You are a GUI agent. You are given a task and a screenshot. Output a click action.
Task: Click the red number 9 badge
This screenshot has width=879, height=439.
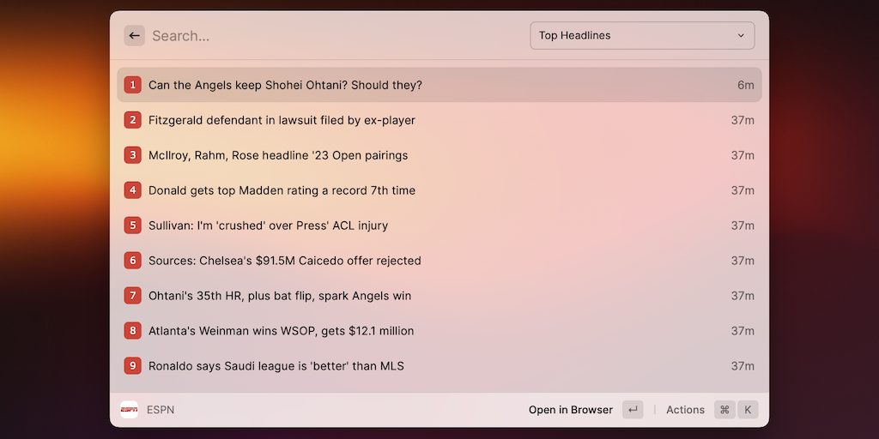132,366
